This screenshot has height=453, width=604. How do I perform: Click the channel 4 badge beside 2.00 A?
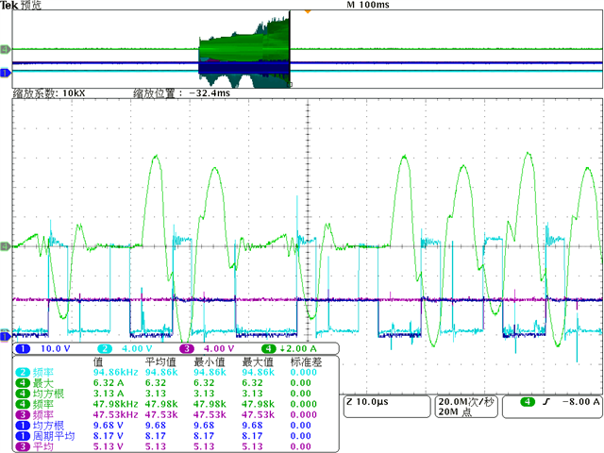pos(268,349)
